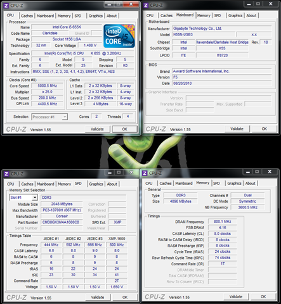The image size is (281, 304).
Task: Switch to the Caches tab in the CPU window
Action: tap(27, 16)
